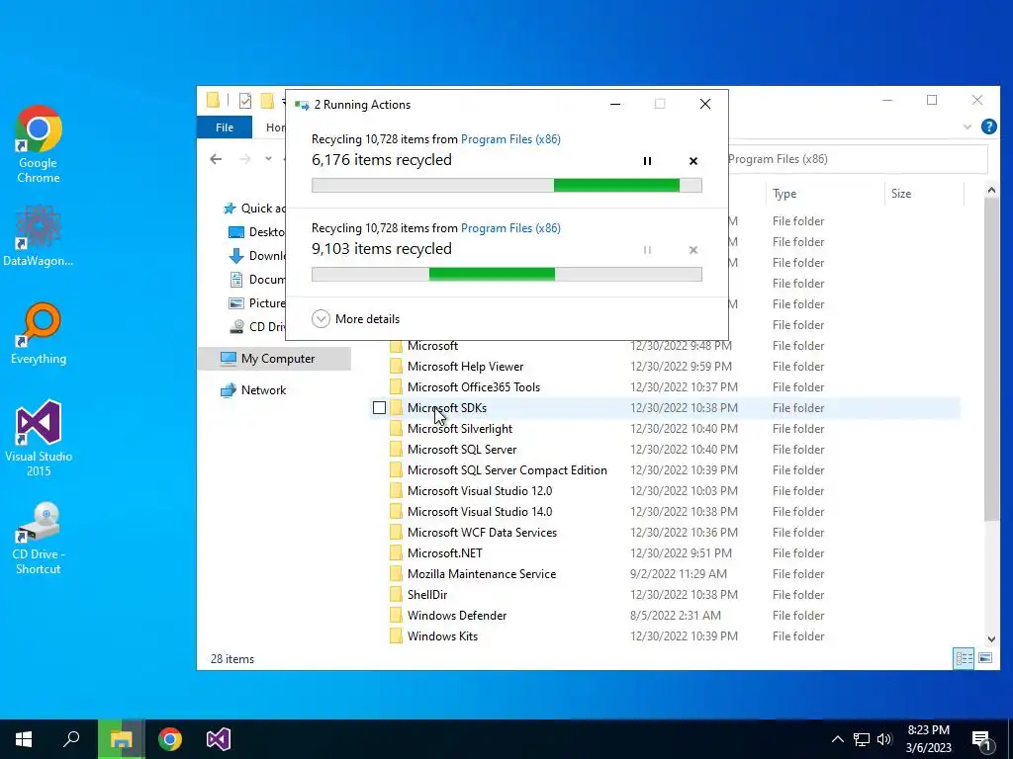
Task: Select the Microsoft Help Viewer folder
Action: (465, 366)
